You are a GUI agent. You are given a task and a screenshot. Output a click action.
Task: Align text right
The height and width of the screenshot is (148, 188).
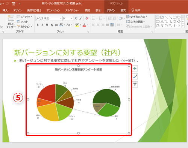(x=103, y=25)
